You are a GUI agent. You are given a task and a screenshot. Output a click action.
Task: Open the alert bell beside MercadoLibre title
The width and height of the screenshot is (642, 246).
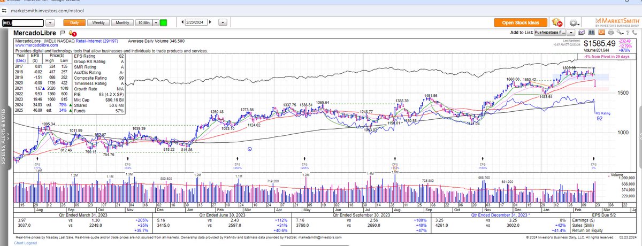[72, 33]
